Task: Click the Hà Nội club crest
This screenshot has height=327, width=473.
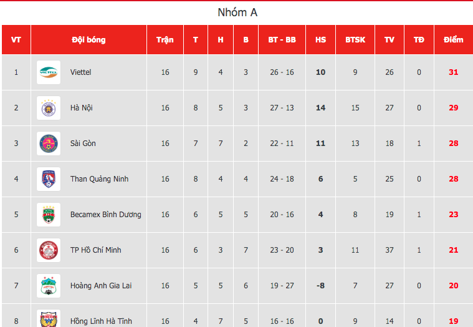Action: pos(49,108)
